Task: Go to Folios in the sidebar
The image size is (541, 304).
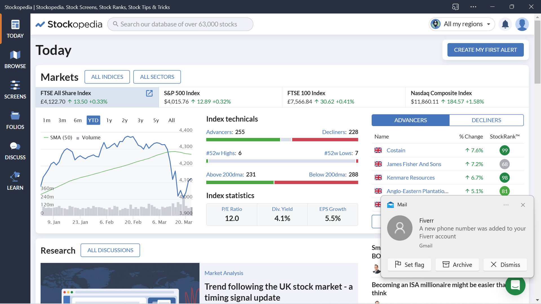Action: tap(15, 120)
